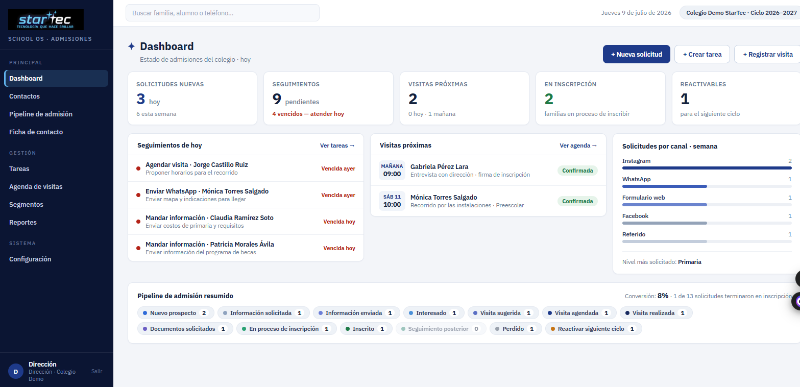Select the Reactivar siguiente ciclo chip

pyautogui.click(x=594, y=329)
